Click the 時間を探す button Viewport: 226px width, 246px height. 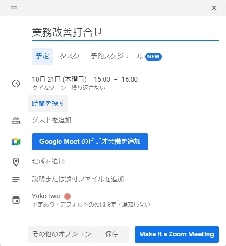click(x=48, y=104)
